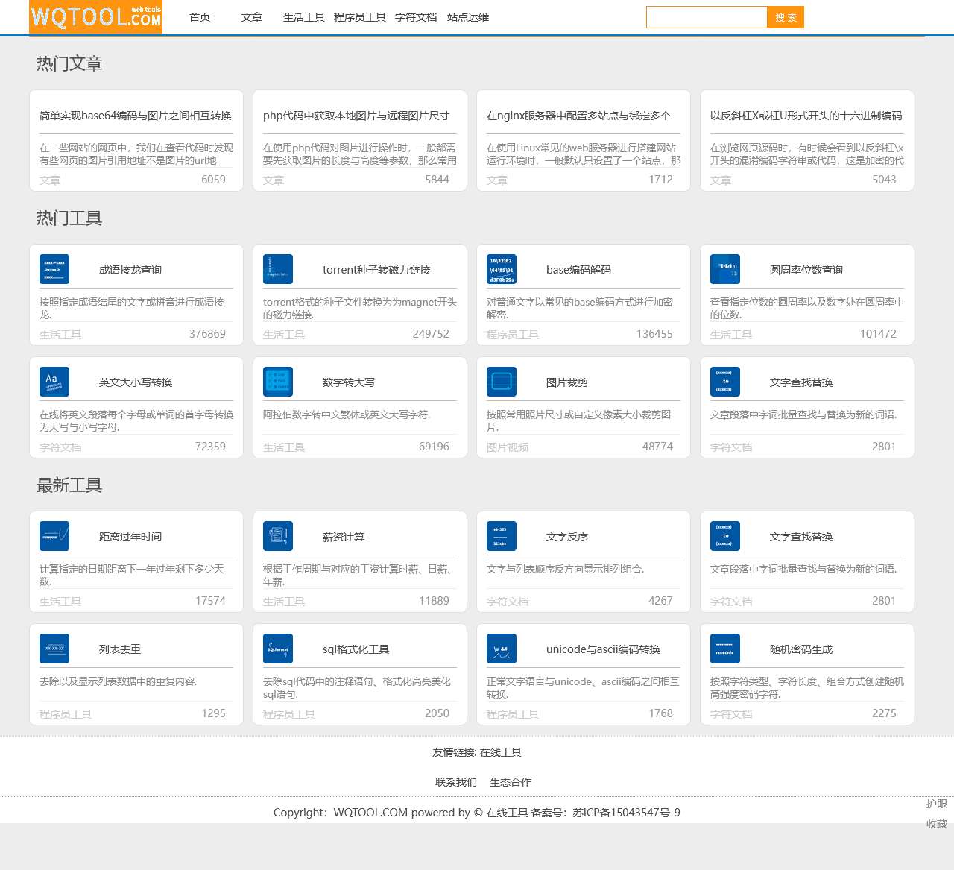
Task: Click the 薪资计算 title link
Action: [x=344, y=537]
